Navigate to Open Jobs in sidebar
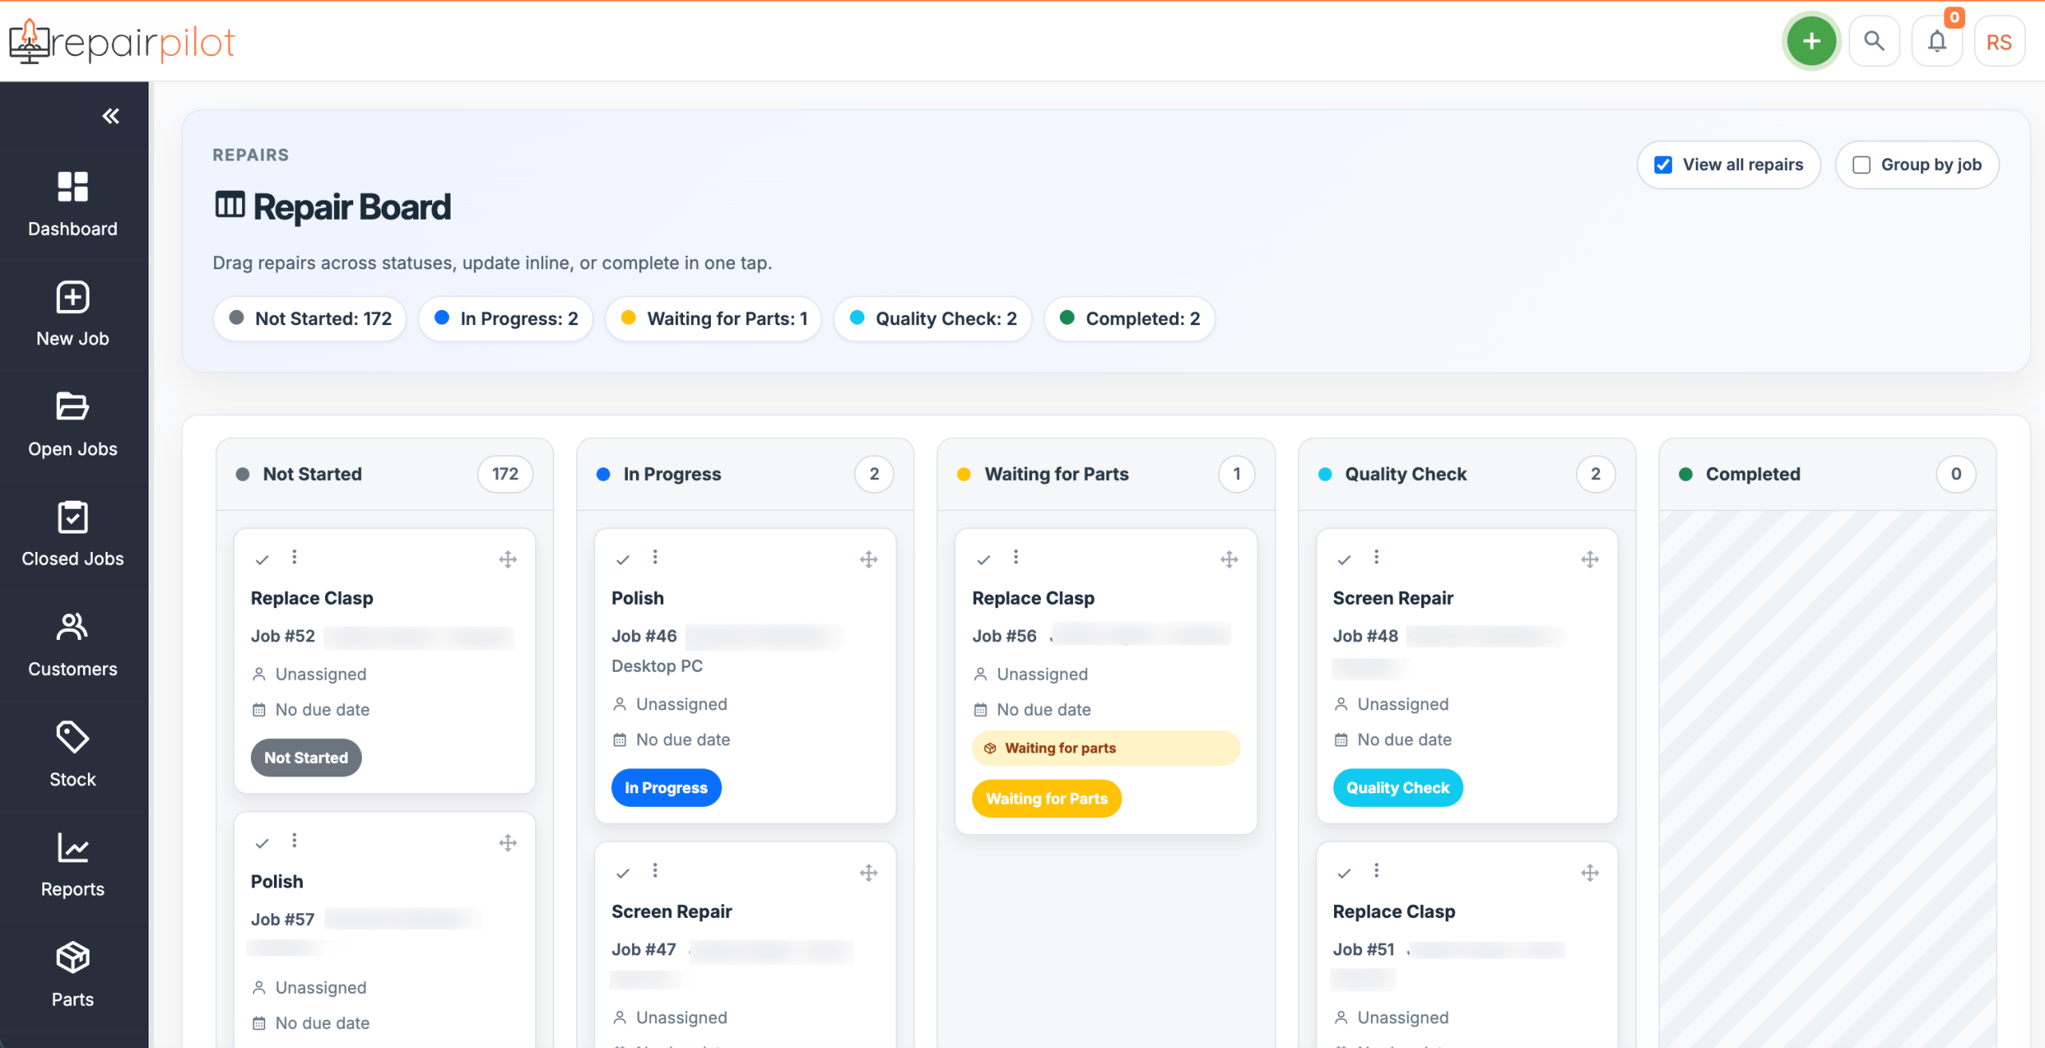The height and width of the screenshot is (1048, 2045). pos(73,425)
